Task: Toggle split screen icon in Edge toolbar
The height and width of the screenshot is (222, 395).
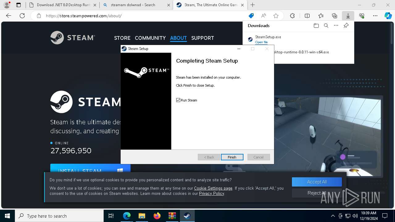Action: click(x=307, y=16)
